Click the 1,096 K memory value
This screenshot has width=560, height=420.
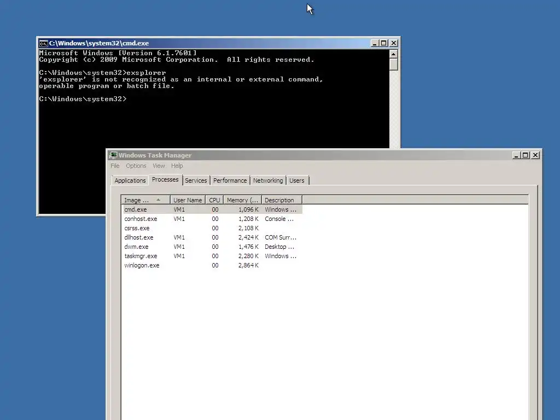click(x=248, y=209)
